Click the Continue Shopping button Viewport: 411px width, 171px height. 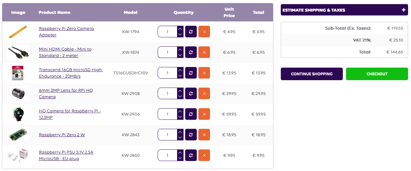pos(312,74)
